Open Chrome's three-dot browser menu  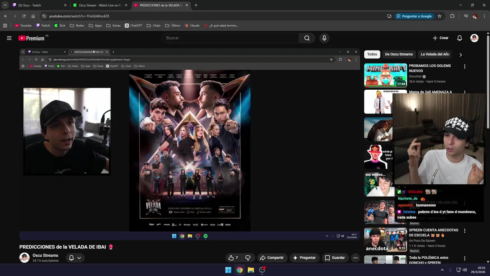pyautogui.click(x=484, y=16)
